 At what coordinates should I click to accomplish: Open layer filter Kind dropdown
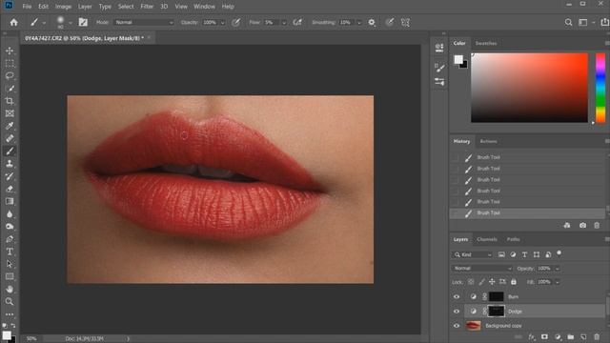tap(473, 254)
